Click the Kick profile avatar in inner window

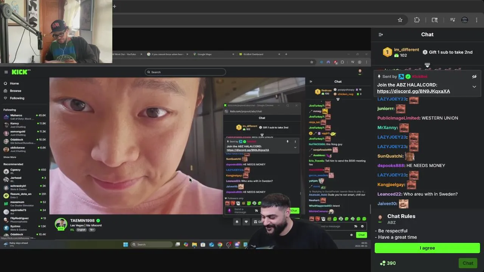[x=360, y=72]
